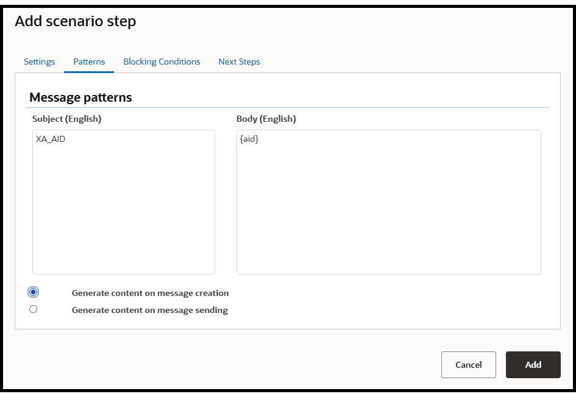The height and width of the screenshot is (394, 576).
Task: Click the Message patterns heading
Action: [80, 97]
